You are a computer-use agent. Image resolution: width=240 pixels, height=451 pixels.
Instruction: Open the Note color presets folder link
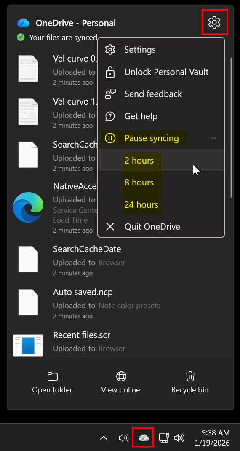tap(129, 306)
